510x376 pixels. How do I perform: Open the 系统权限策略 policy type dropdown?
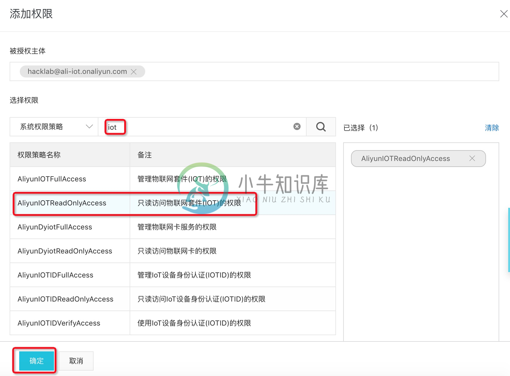point(54,127)
